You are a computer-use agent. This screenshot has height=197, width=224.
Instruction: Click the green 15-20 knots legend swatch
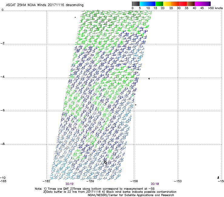[159, 4]
